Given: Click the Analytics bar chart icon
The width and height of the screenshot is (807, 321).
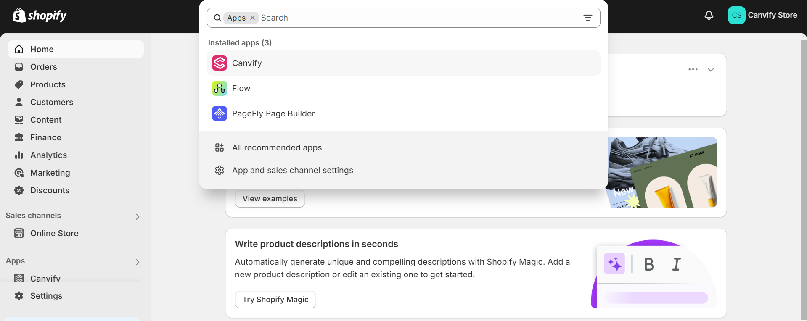Looking at the screenshot, I should pos(19,155).
